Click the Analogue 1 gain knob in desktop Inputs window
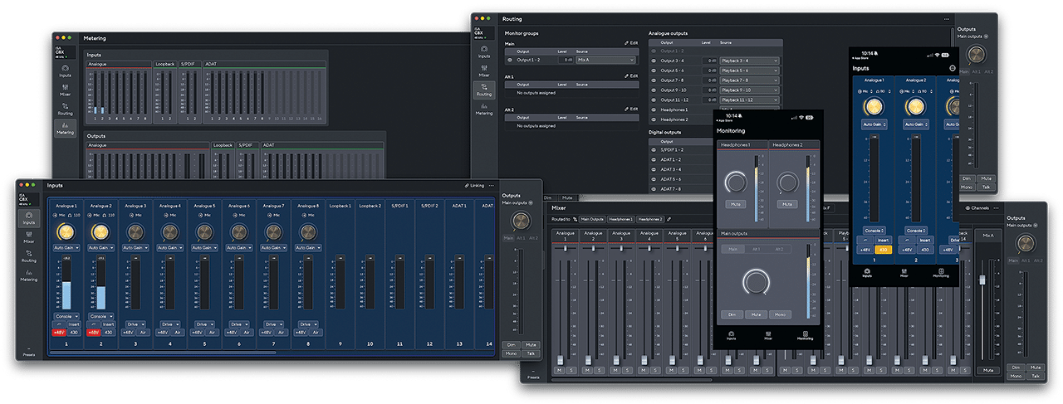This screenshot has height=404, width=1063. pos(65,232)
